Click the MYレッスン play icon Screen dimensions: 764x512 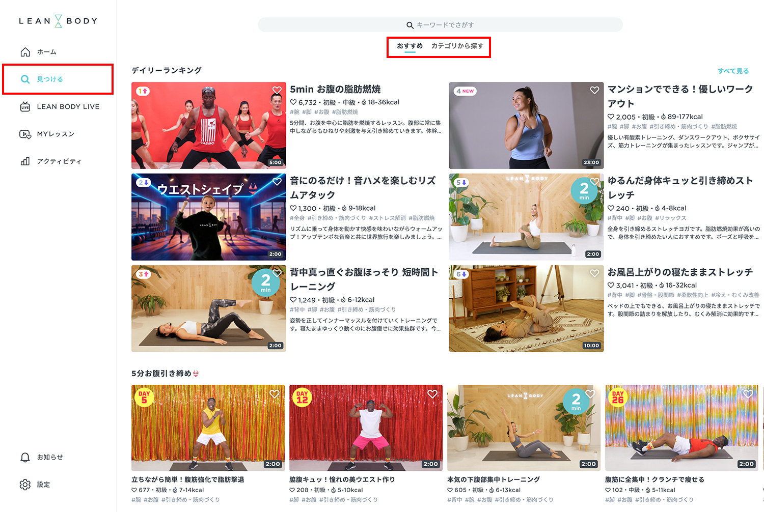[x=25, y=134]
